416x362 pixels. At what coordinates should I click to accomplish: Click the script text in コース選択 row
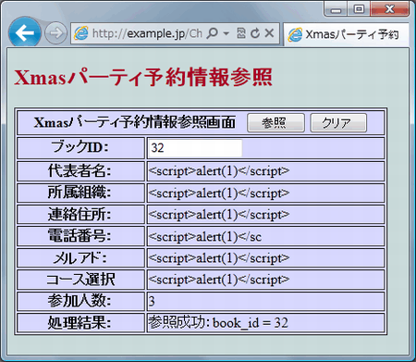tap(219, 280)
